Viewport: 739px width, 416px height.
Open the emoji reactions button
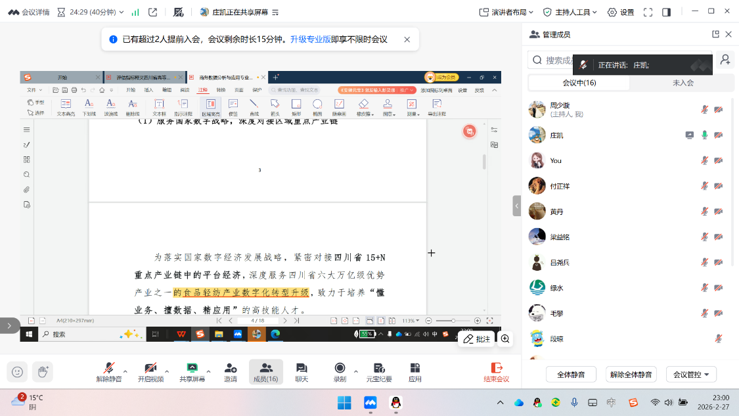17,371
